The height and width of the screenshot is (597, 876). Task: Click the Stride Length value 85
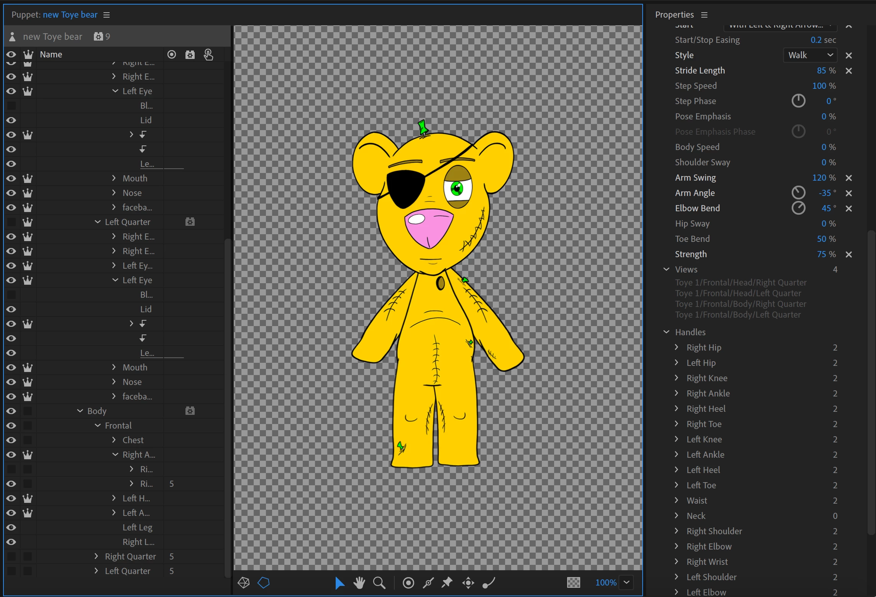[x=822, y=71]
